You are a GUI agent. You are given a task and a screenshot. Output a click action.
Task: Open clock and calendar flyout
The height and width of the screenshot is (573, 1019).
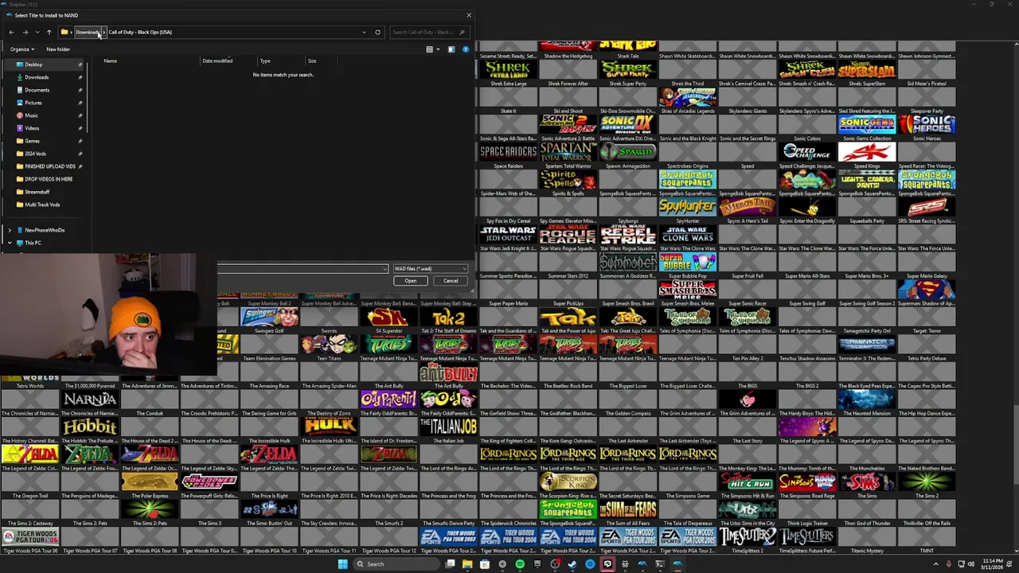(x=991, y=564)
